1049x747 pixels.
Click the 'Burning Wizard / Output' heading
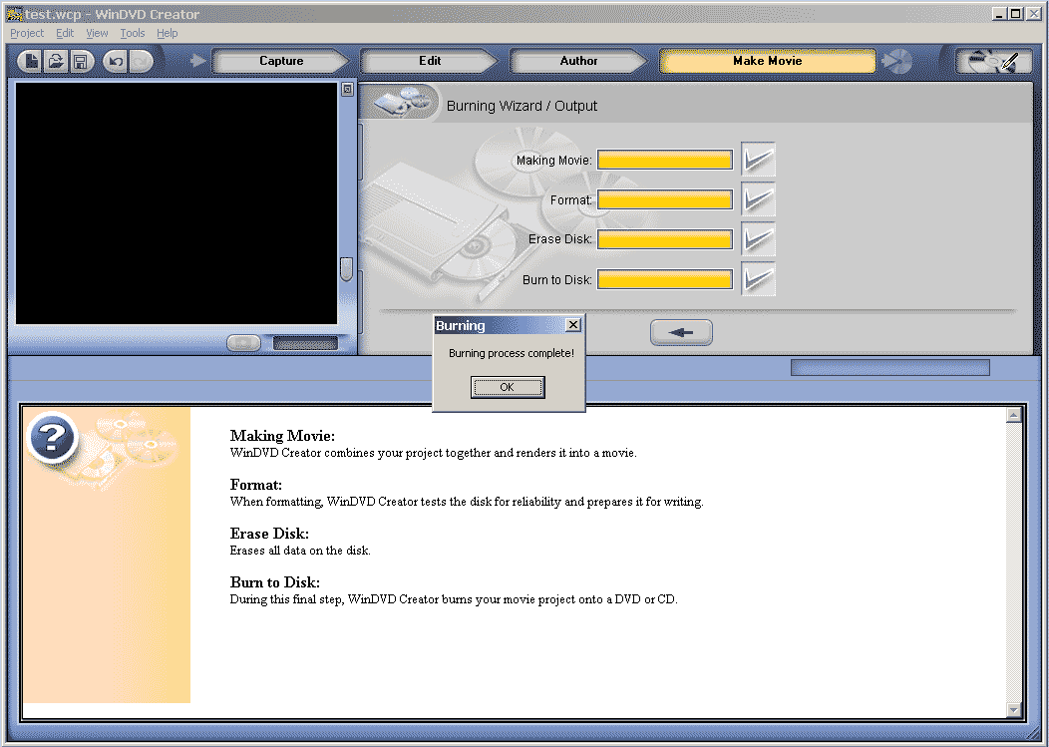(x=522, y=106)
